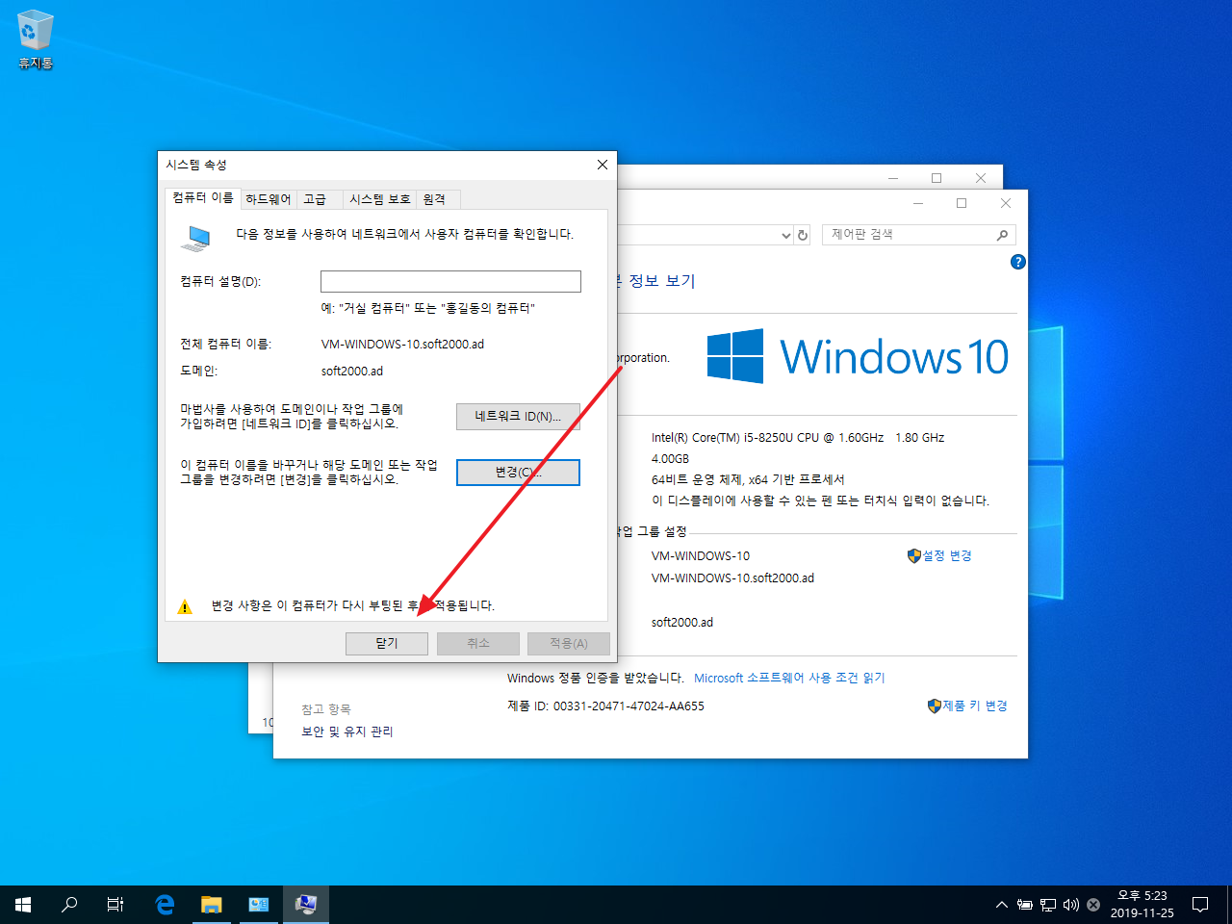Maximize the System control panel window
Viewport: 1232px width, 924px height.
(x=961, y=203)
